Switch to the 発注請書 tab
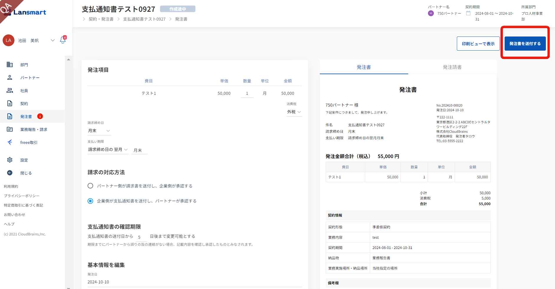 click(x=452, y=67)
